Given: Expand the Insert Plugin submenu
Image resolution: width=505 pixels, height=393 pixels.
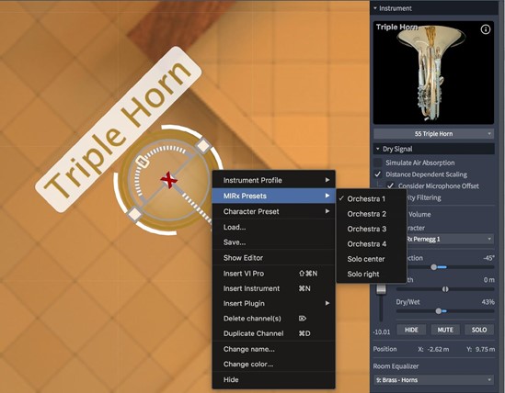Looking at the screenshot, I should (274, 303).
